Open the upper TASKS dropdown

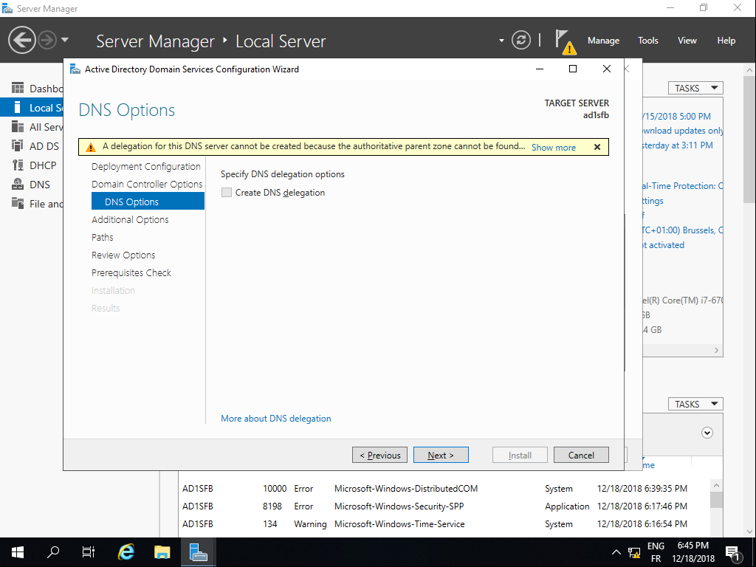coord(695,88)
